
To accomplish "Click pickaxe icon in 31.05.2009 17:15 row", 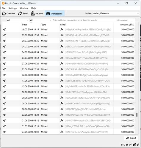I will click(62, 126).
